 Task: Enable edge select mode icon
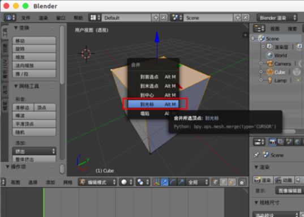pyautogui.click(x=224, y=182)
